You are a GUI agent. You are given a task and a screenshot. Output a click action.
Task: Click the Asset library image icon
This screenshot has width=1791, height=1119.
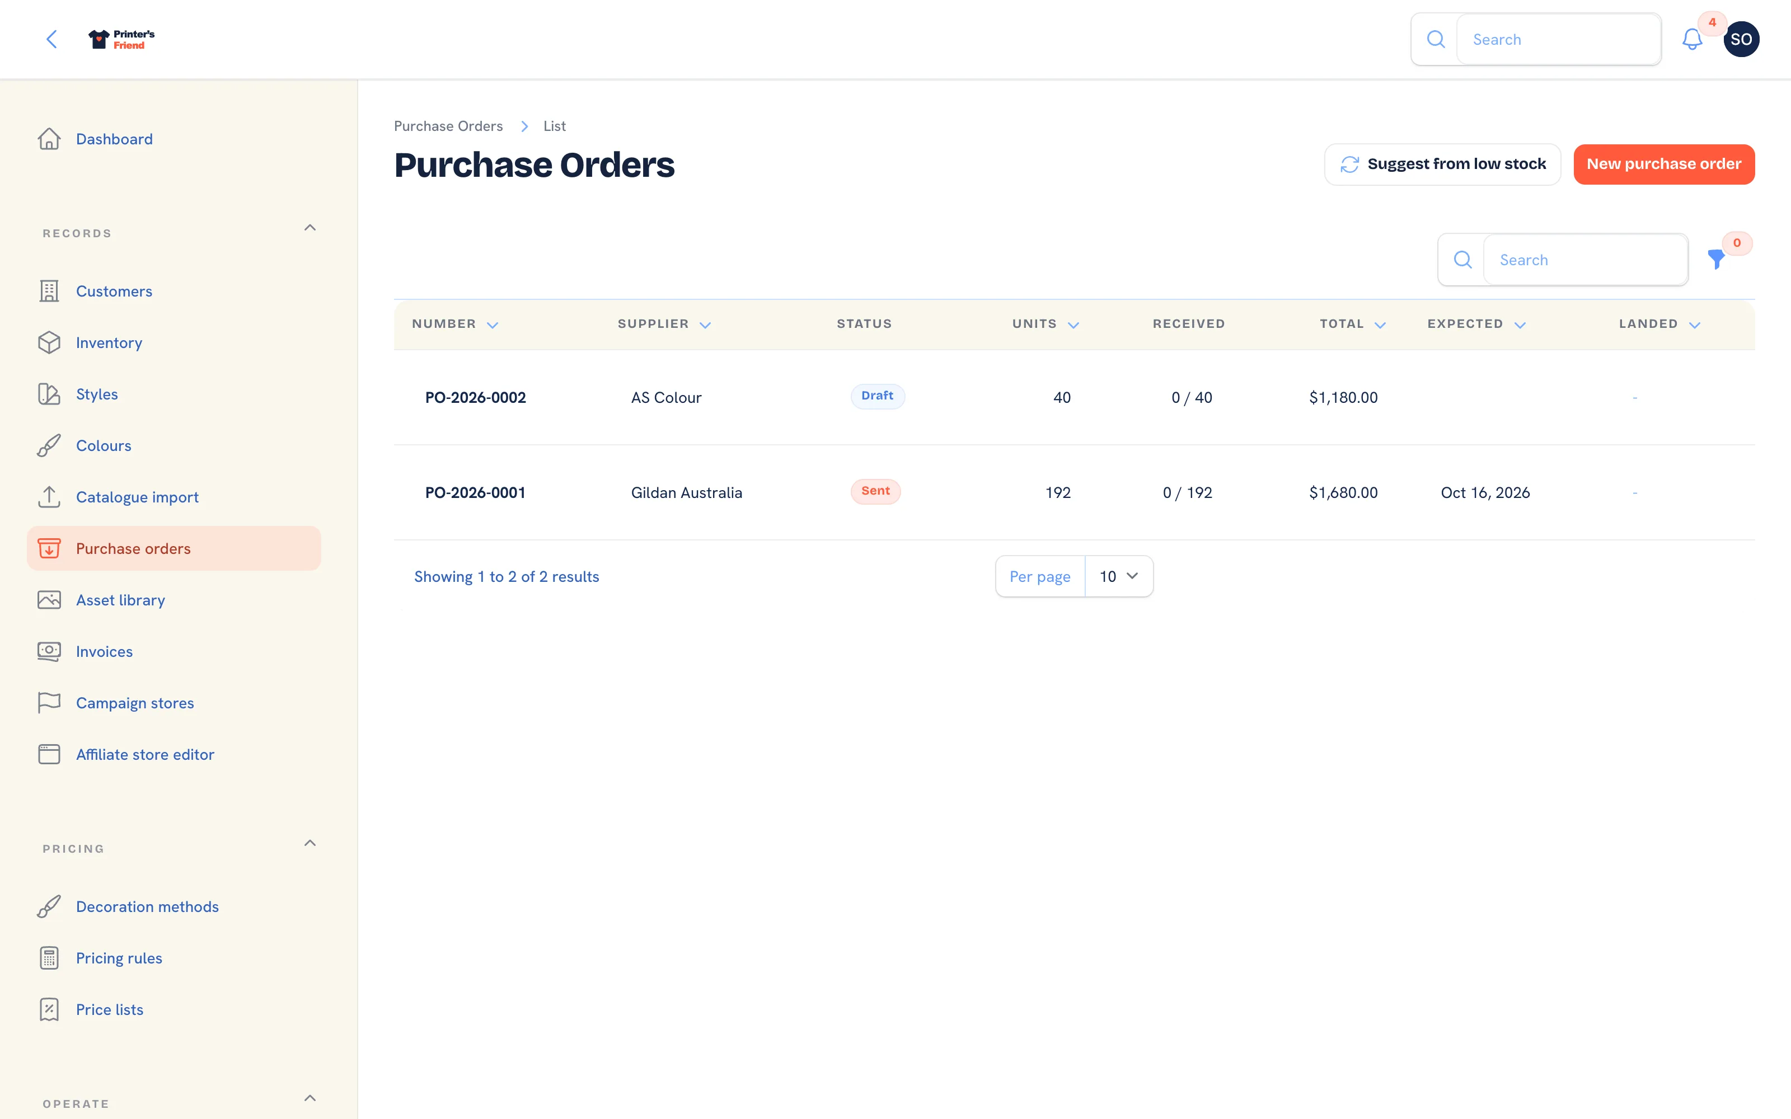[49, 599]
